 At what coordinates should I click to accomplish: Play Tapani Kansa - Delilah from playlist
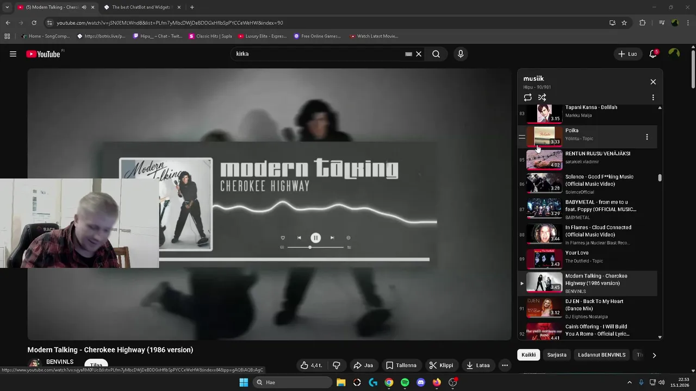pyautogui.click(x=587, y=113)
